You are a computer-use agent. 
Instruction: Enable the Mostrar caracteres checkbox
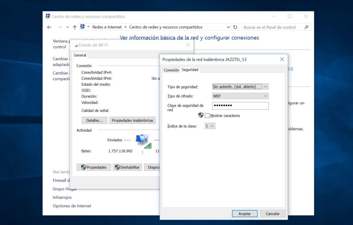point(207,116)
